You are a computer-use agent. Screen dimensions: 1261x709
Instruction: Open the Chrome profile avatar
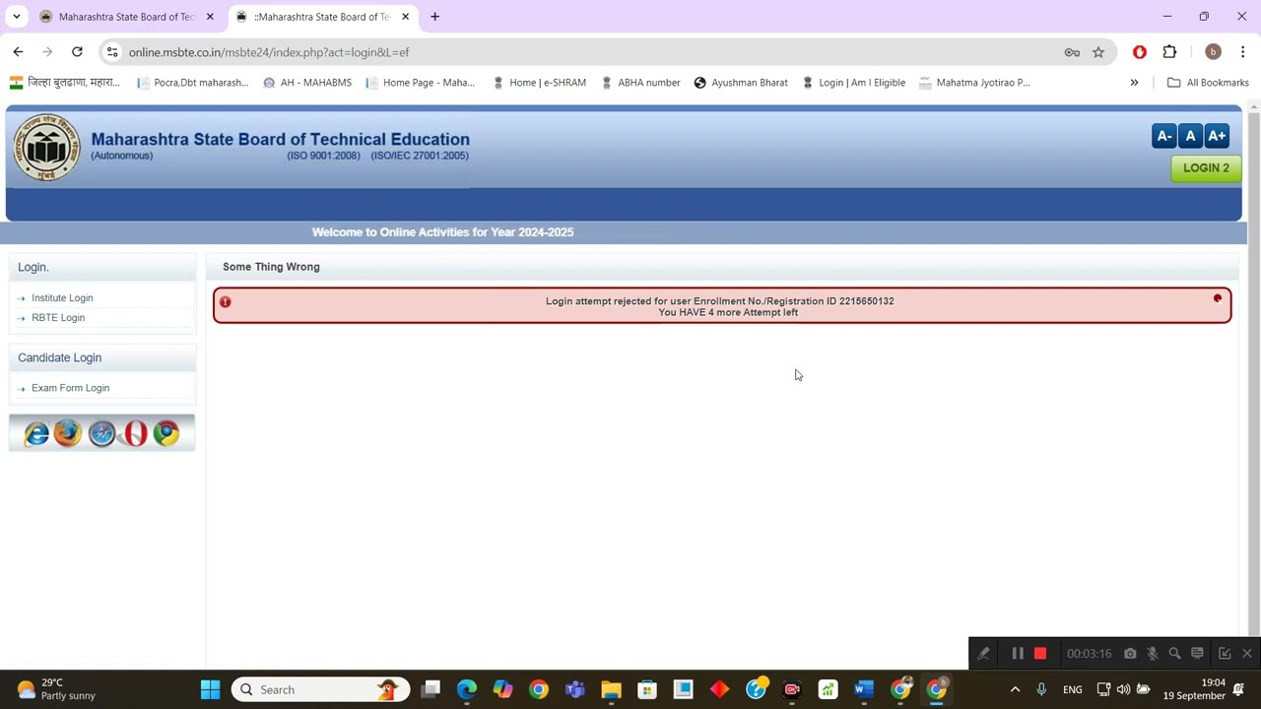tap(1213, 52)
